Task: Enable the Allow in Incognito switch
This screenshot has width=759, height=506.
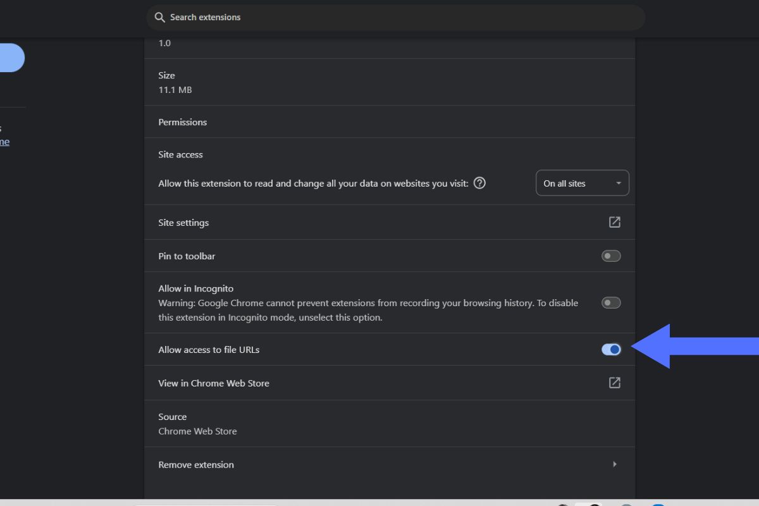Action: point(611,303)
